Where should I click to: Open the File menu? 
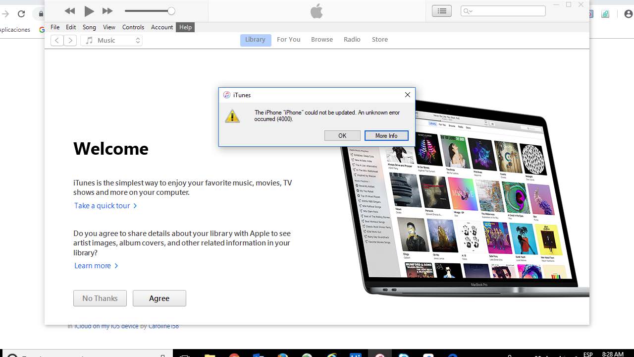[55, 27]
